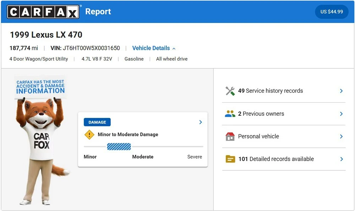Click the US $44.99 price button
The width and height of the screenshot is (355, 211).
pyautogui.click(x=332, y=12)
